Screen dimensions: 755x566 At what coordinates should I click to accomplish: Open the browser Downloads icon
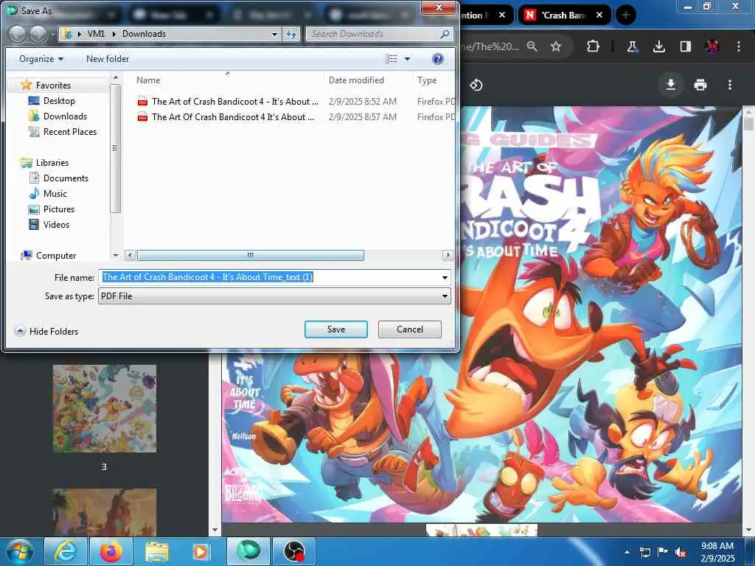[x=658, y=46]
